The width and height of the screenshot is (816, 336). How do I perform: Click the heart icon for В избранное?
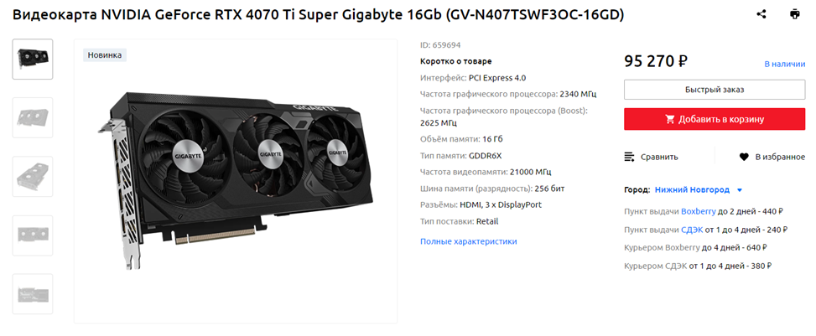coord(744,157)
